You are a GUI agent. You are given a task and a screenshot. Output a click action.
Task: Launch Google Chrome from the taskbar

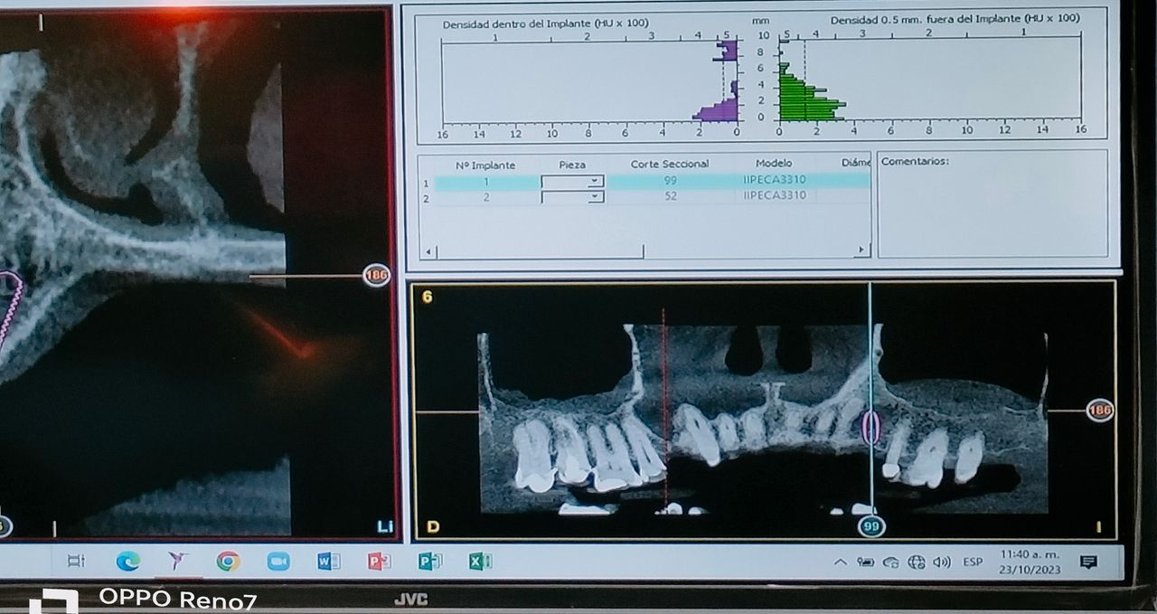click(228, 562)
